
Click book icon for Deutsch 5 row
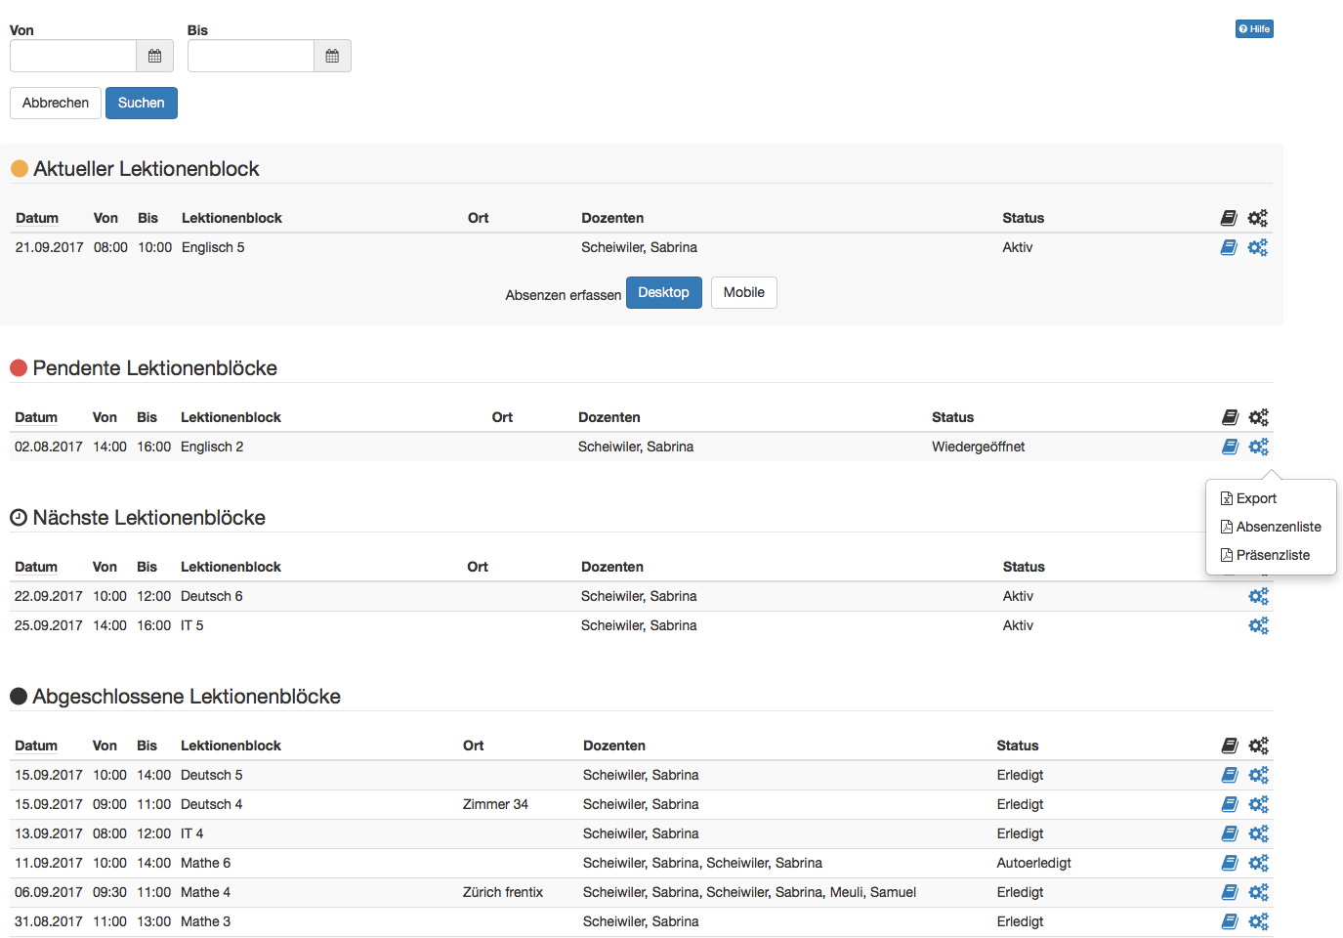[1230, 775]
